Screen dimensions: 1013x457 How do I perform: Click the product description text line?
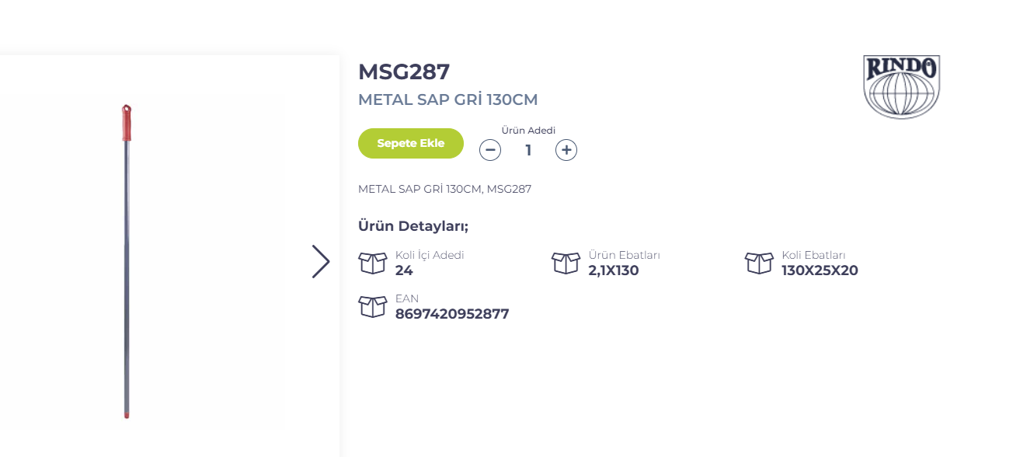pyautogui.click(x=444, y=189)
